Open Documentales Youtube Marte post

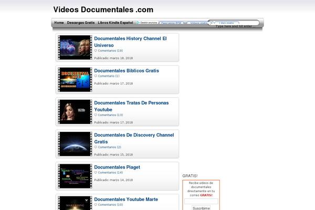click(x=126, y=199)
